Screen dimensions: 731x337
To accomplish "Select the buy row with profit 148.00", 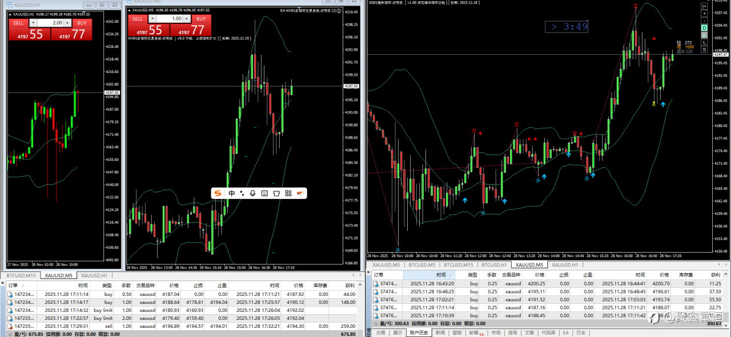I will [x=182, y=302].
